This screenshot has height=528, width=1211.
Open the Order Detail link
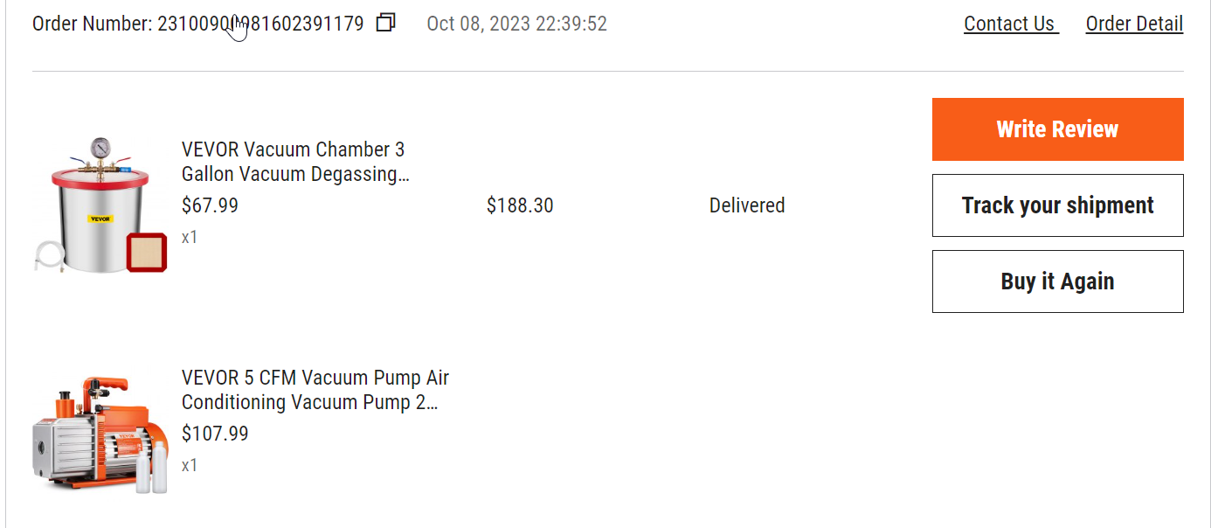tap(1134, 24)
